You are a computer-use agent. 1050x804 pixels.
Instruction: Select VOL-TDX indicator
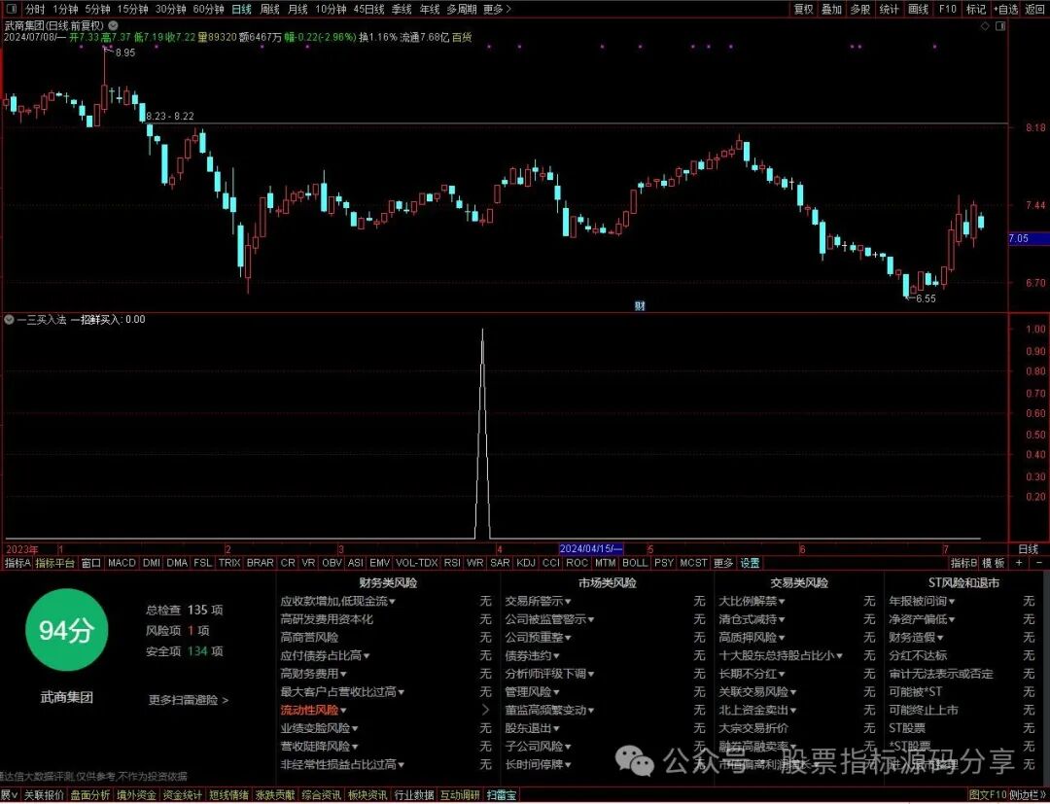pyautogui.click(x=416, y=563)
